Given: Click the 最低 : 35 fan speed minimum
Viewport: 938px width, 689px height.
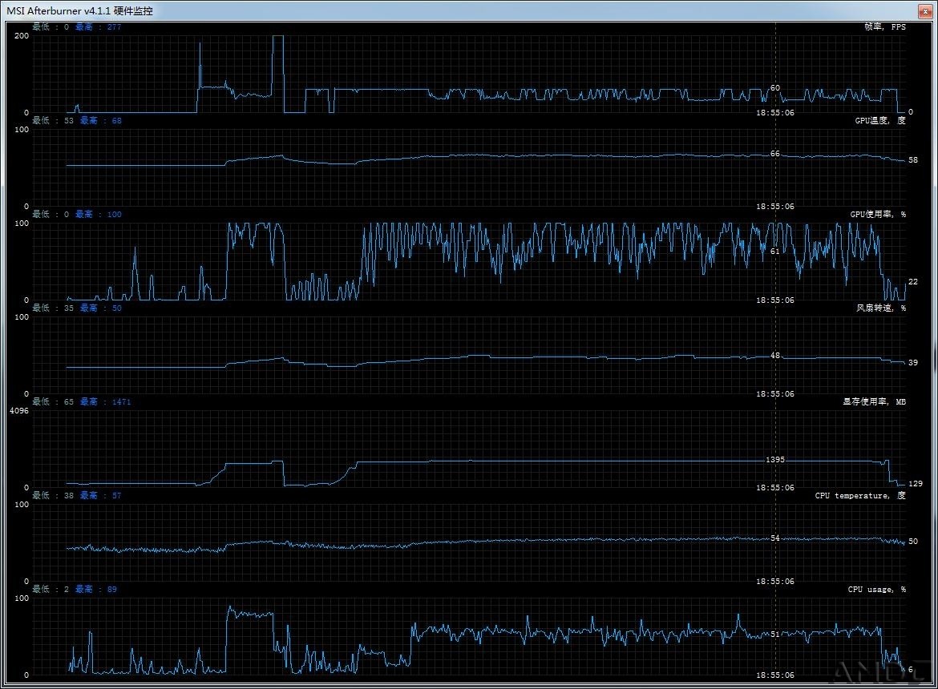Looking at the screenshot, I should click(x=53, y=308).
